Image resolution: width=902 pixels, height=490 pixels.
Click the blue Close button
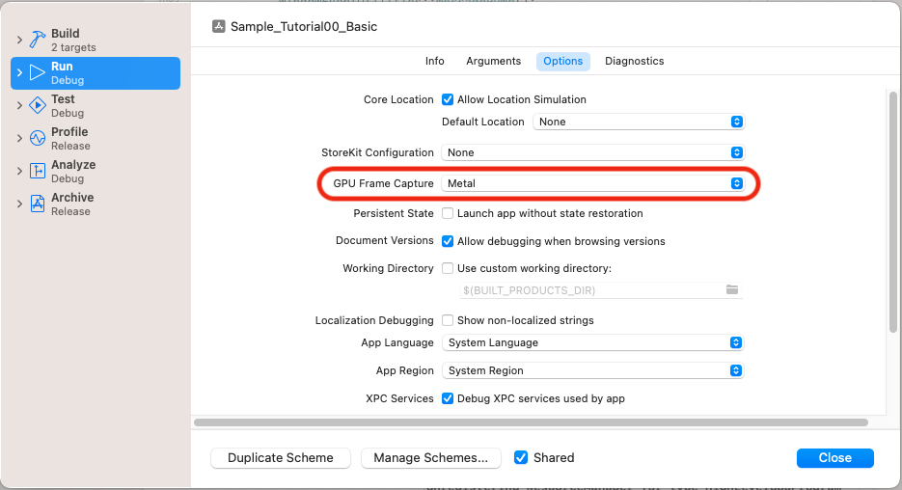(835, 458)
